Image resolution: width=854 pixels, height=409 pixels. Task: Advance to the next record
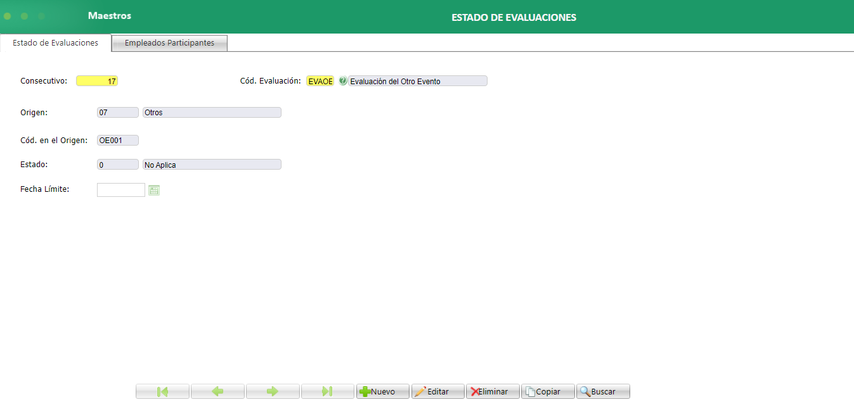(x=273, y=391)
